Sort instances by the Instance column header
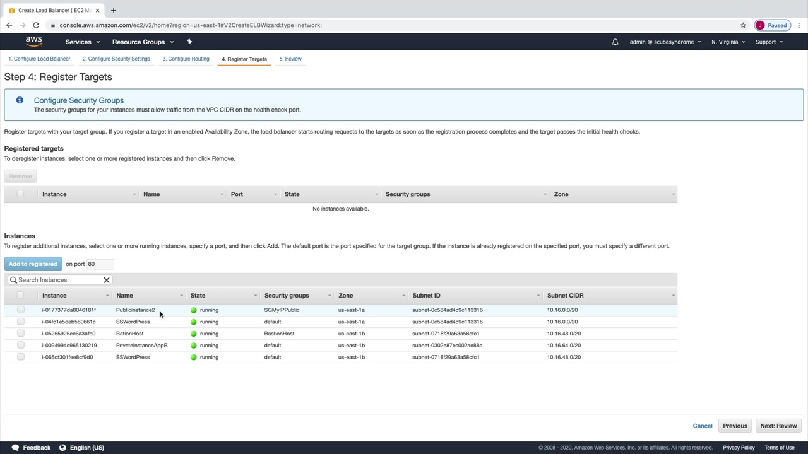The height and width of the screenshot is (454, 808). click(x=74, y=295)
